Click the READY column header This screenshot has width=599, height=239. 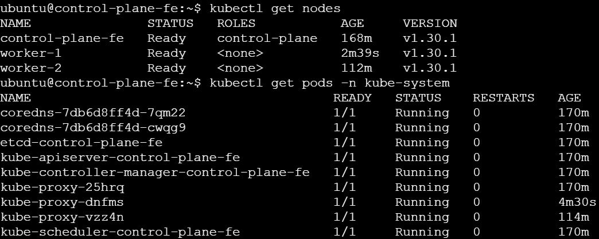[352, 98]
